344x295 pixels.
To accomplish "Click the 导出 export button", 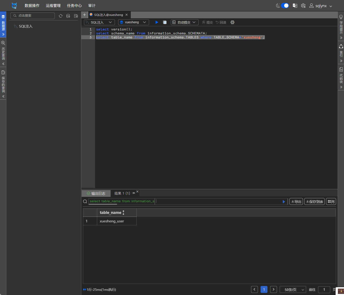I will pos(296,202).
